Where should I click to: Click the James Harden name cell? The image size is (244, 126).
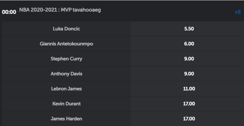[x=66, y=119]
